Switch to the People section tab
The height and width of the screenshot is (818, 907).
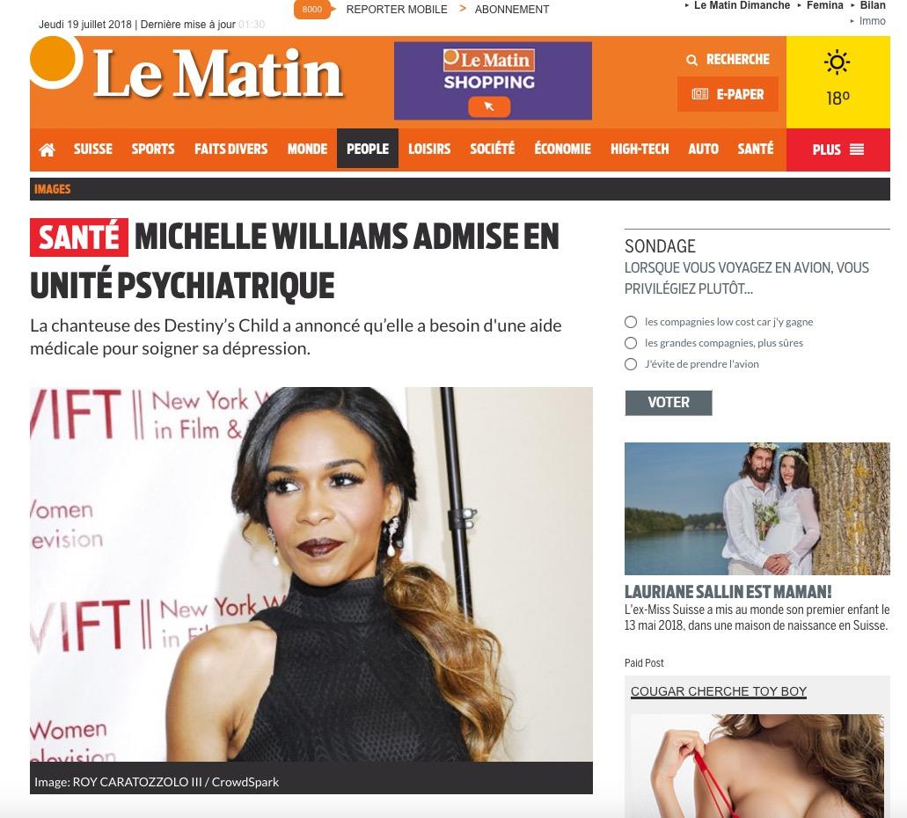coord(368,149)
